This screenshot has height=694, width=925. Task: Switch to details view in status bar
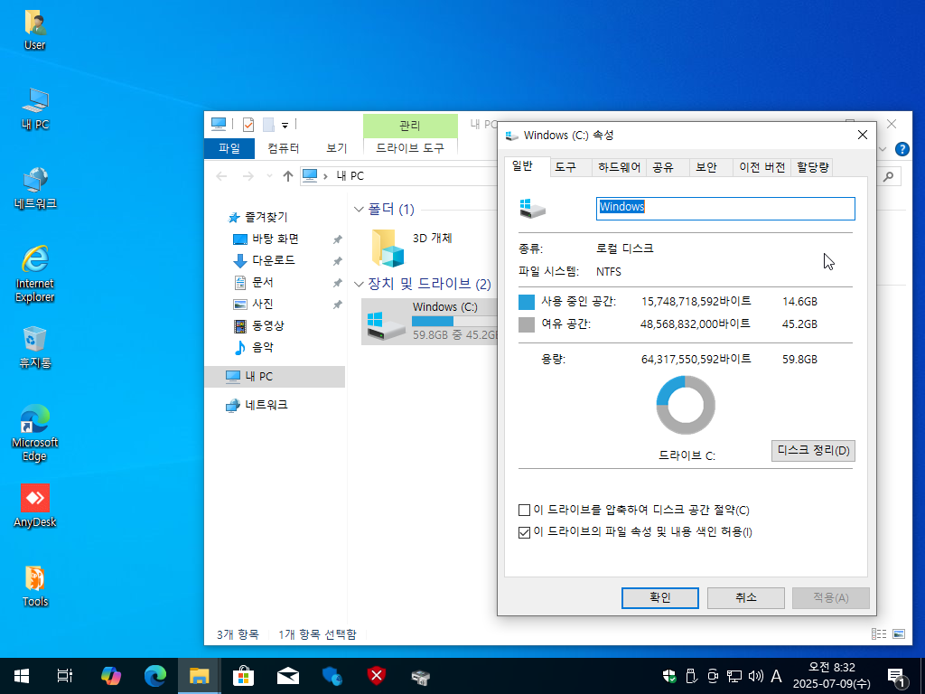point(879,633)
